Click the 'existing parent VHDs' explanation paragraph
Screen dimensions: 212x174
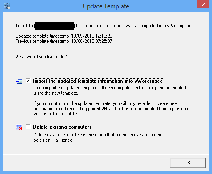tap(111, 109)
